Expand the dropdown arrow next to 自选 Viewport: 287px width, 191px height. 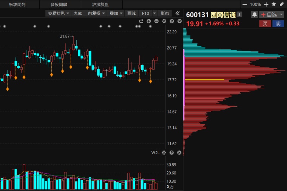(x=281, y=14)
